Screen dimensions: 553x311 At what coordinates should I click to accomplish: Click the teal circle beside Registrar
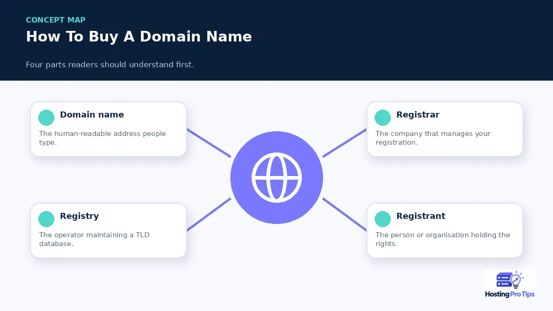(x=382, y=117)
